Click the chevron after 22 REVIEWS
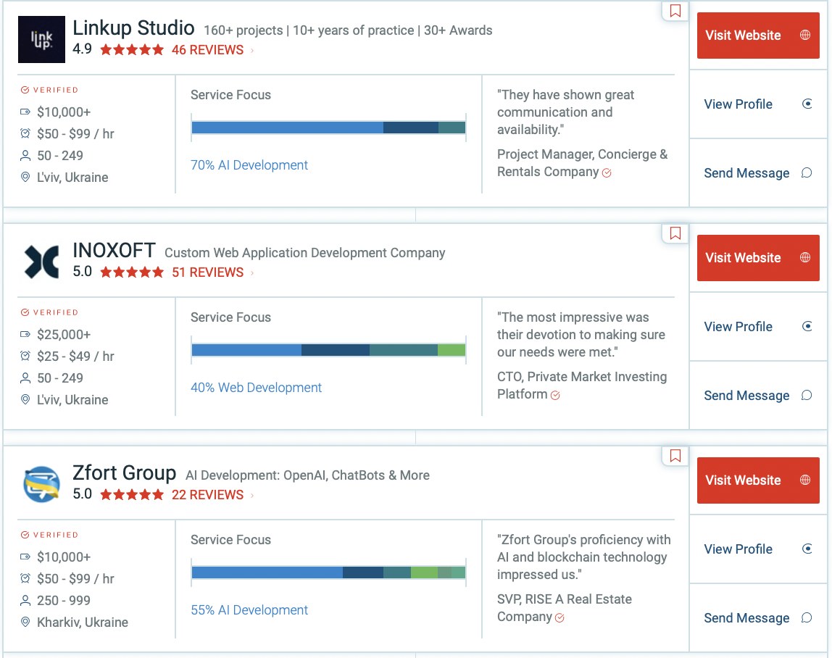Screen dimensions: 832x658 [x=252, y=495]
